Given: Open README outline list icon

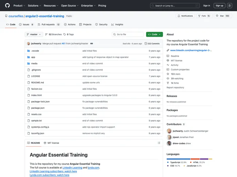Looking at the screenshot, I should pos(159,143).
